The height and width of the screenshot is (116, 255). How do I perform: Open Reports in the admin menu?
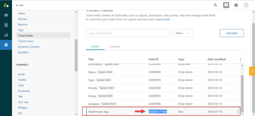coord(23,24)
